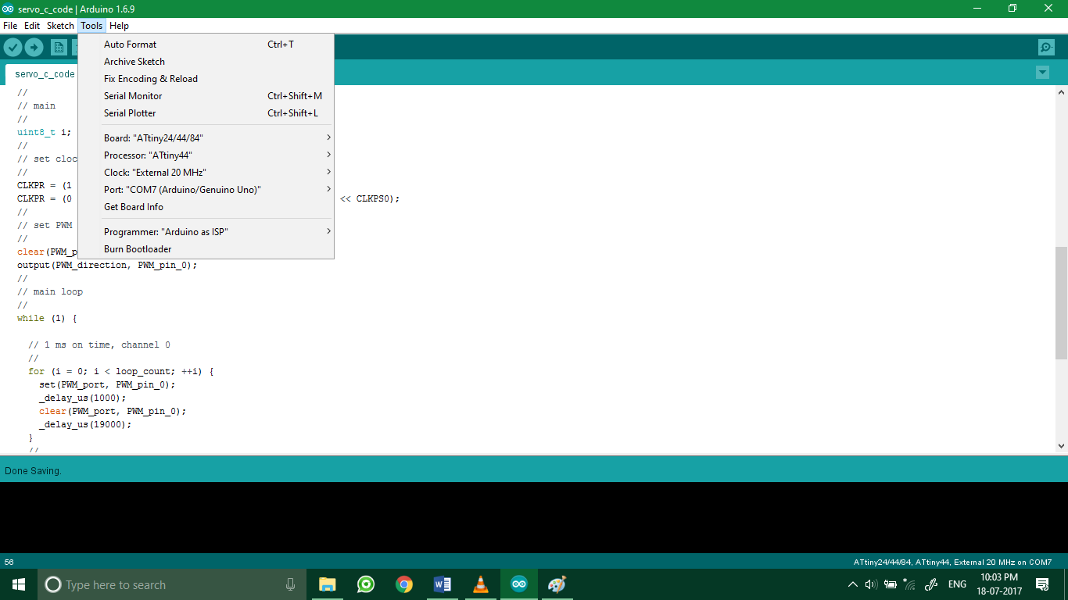Click the '_delay_us(19000);' code line
1068x600 pixels.
click(85, 424)
